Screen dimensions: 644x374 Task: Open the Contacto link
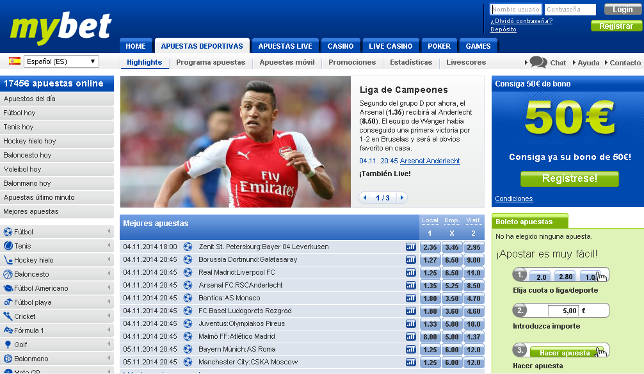tap(625, 63)
